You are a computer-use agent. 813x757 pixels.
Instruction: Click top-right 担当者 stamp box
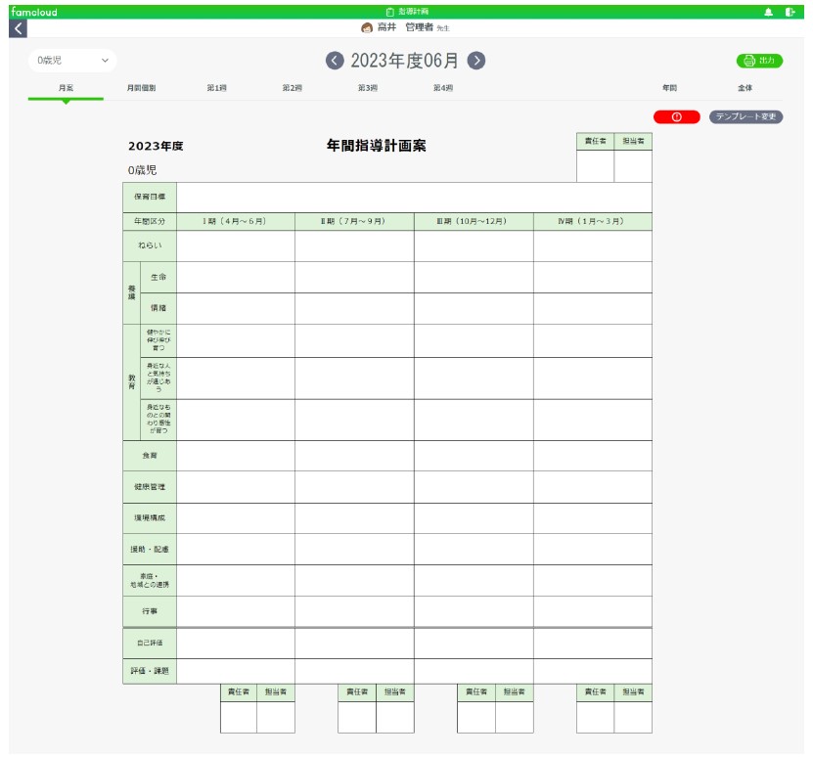(x=633, y=166)
